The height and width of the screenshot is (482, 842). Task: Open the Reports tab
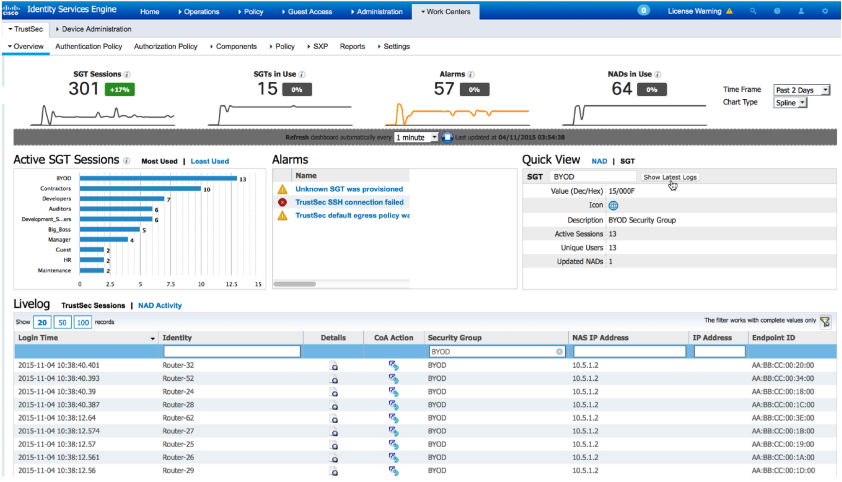click(x=352, y=47)
